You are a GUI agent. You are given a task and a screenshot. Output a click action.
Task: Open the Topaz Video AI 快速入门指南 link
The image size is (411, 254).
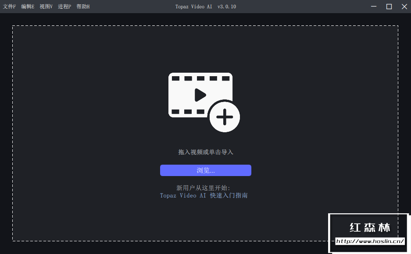point(204,195)
